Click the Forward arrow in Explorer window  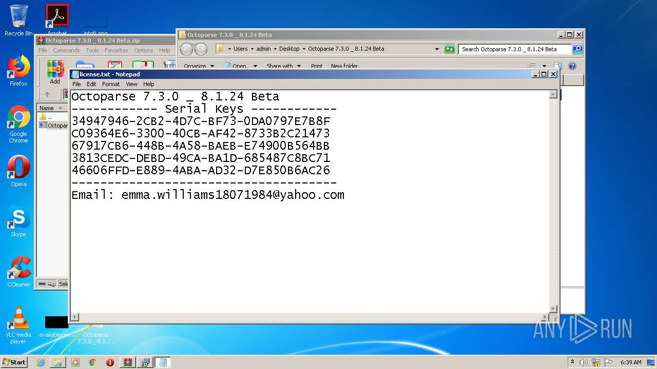pyautogui.click(x=201, y=49)
